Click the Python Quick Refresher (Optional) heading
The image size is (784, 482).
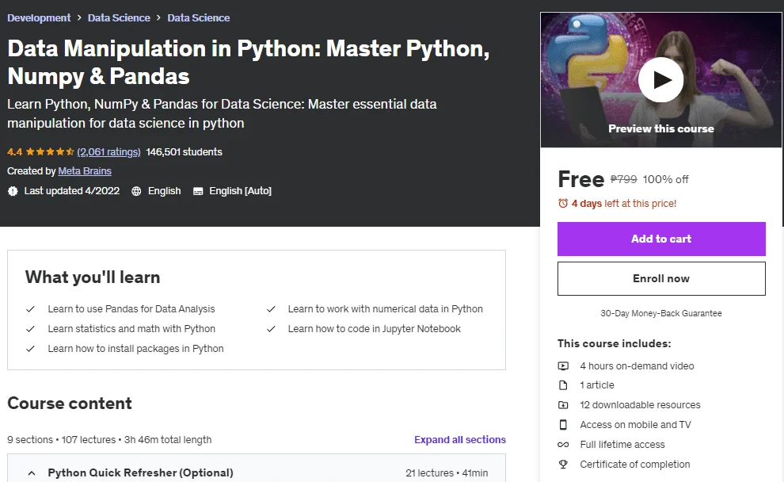(x=140, y=472)
